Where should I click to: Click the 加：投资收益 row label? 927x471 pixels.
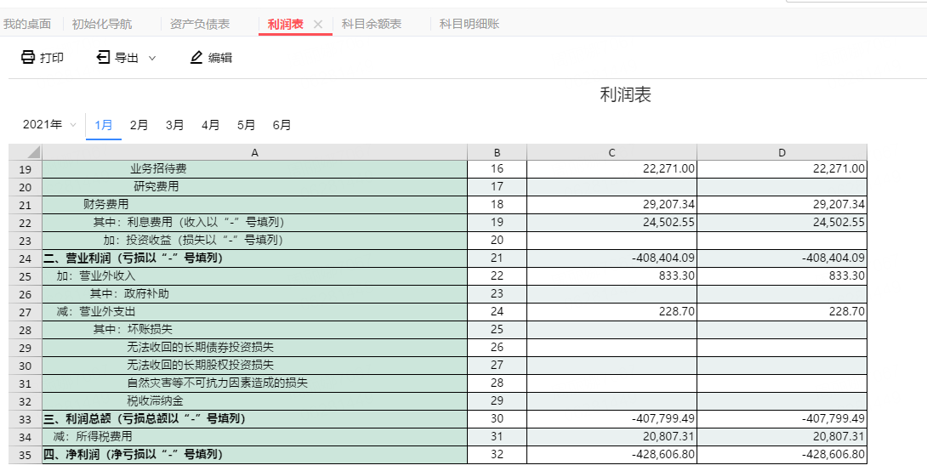click(193, 240)
